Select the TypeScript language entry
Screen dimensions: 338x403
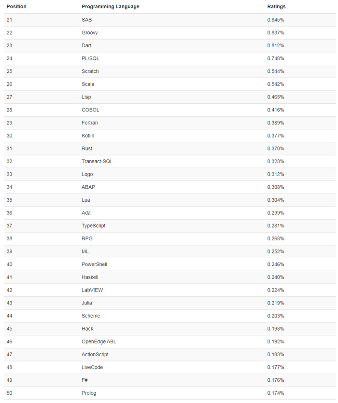94,226
